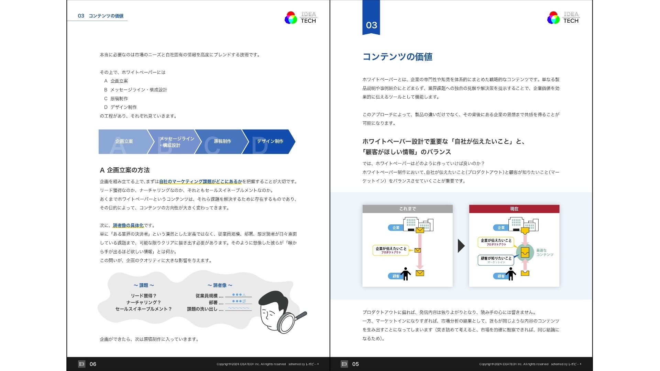Click highlighted text 自社のマーケティング課題がどこにあるか
The height and width of the screenshot is (371, 660).
tap(200, 181)
